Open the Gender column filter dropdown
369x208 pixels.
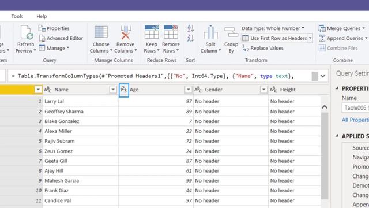pos(263,90)
